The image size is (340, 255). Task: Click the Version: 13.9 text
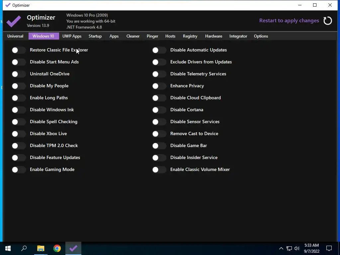coord(38,26)
